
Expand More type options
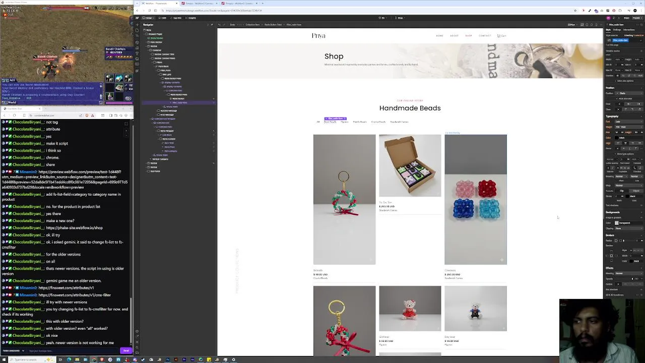click(x=625, y=154)
